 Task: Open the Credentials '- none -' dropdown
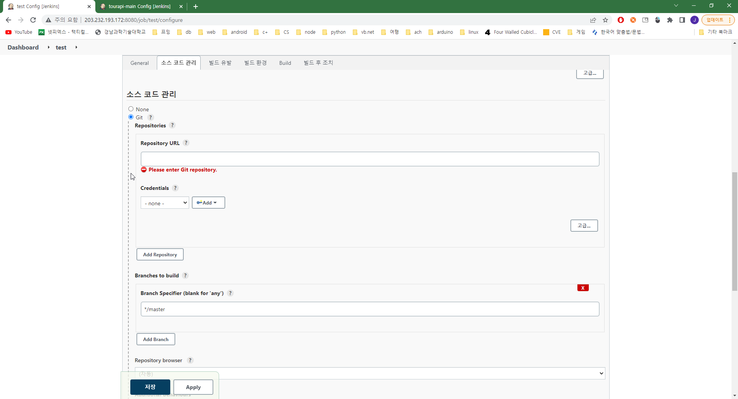pyautogui.click(x=165, y=203)
